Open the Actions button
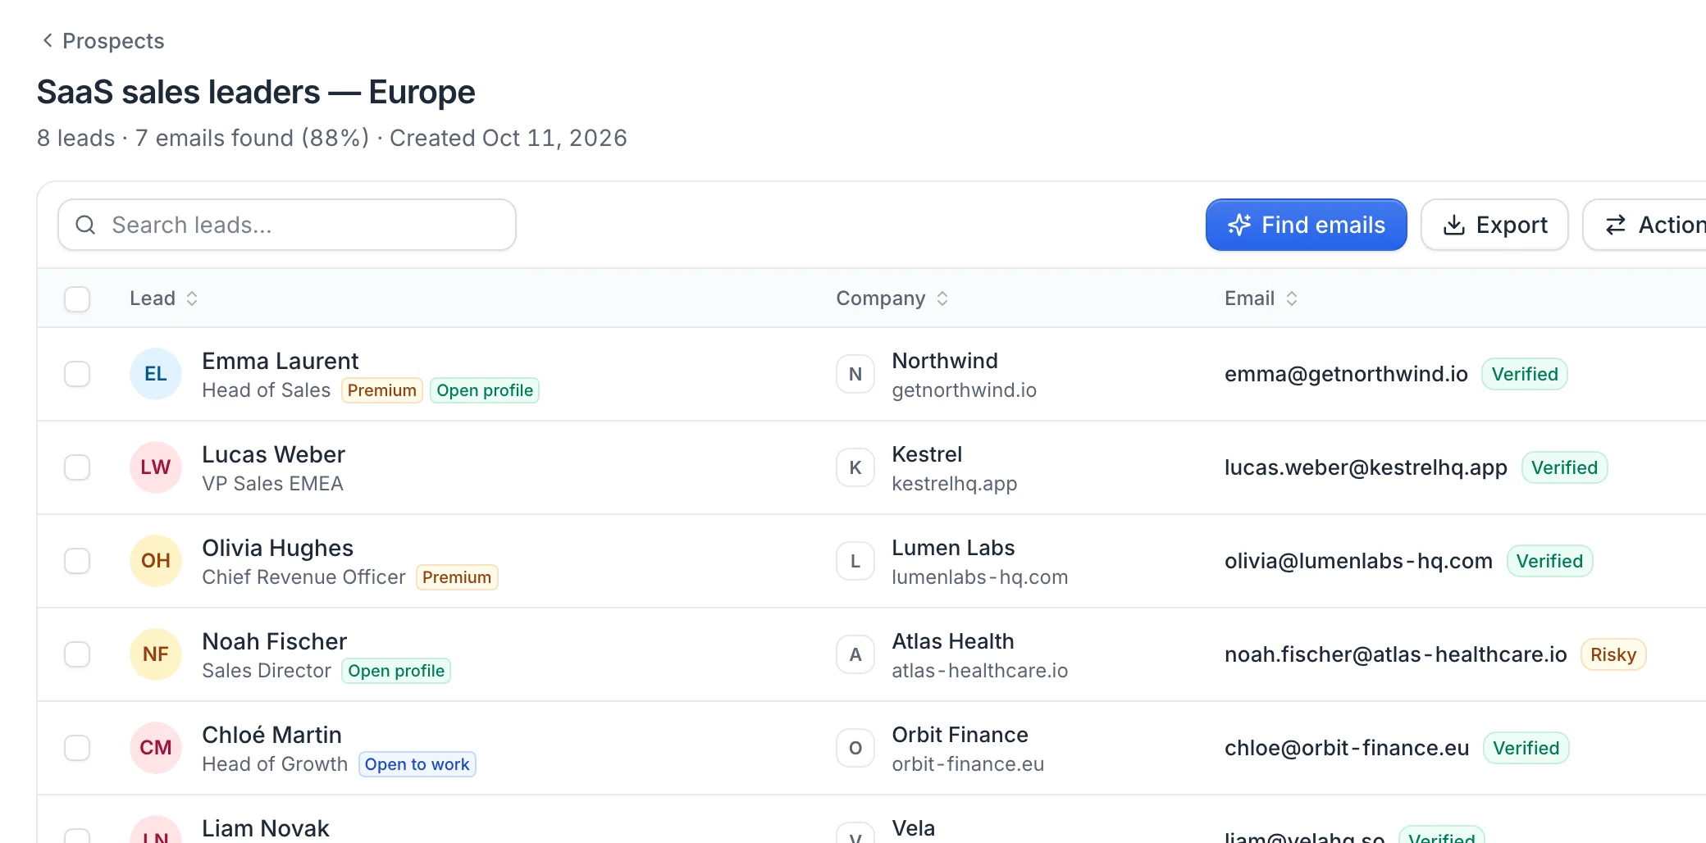Viewport: 1706px width, 843px height. click(1644, 225)
